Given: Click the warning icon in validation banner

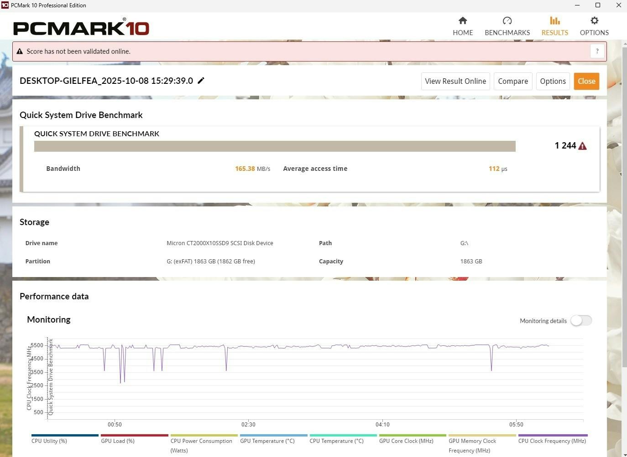Looking at the screenshot, I should [20, 51].
